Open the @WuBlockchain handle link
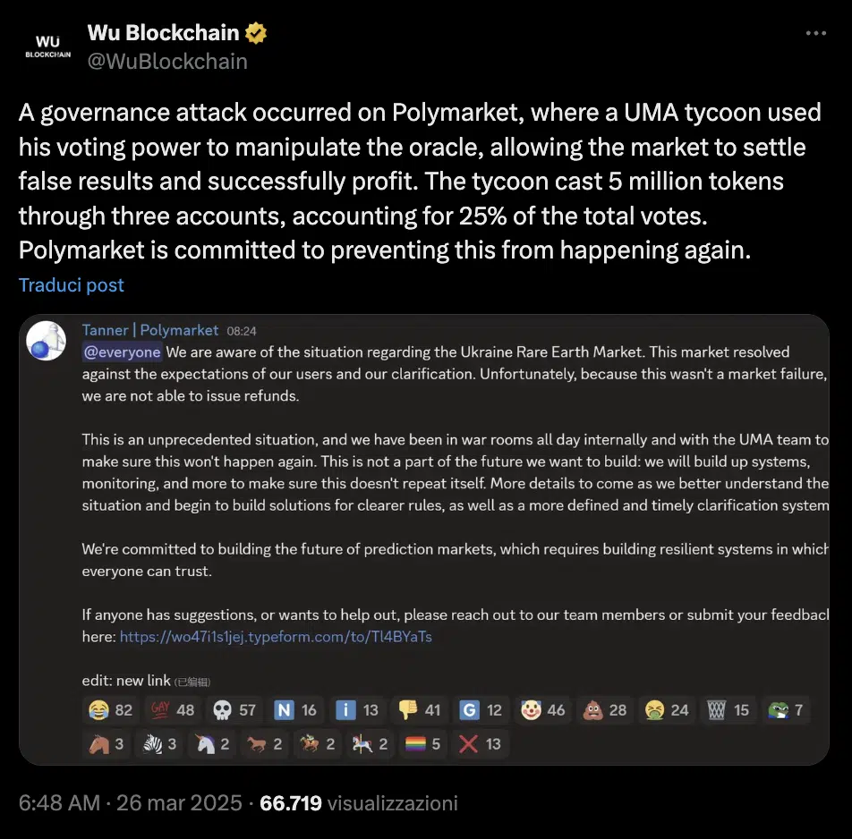Screen dimensions: 852x839 click(x=167, y=61)
